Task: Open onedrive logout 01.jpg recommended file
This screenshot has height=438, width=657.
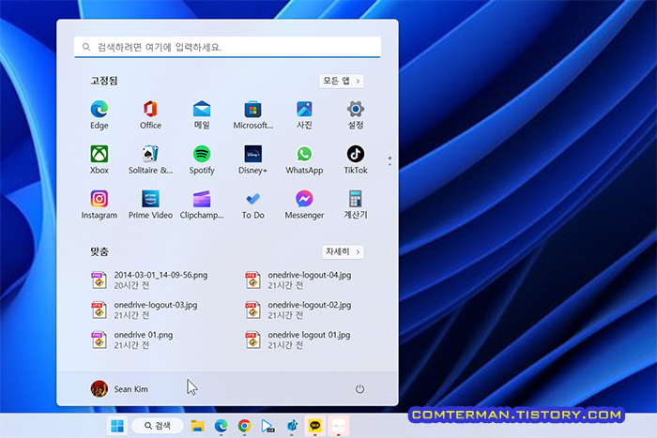Action: (298, 340)
